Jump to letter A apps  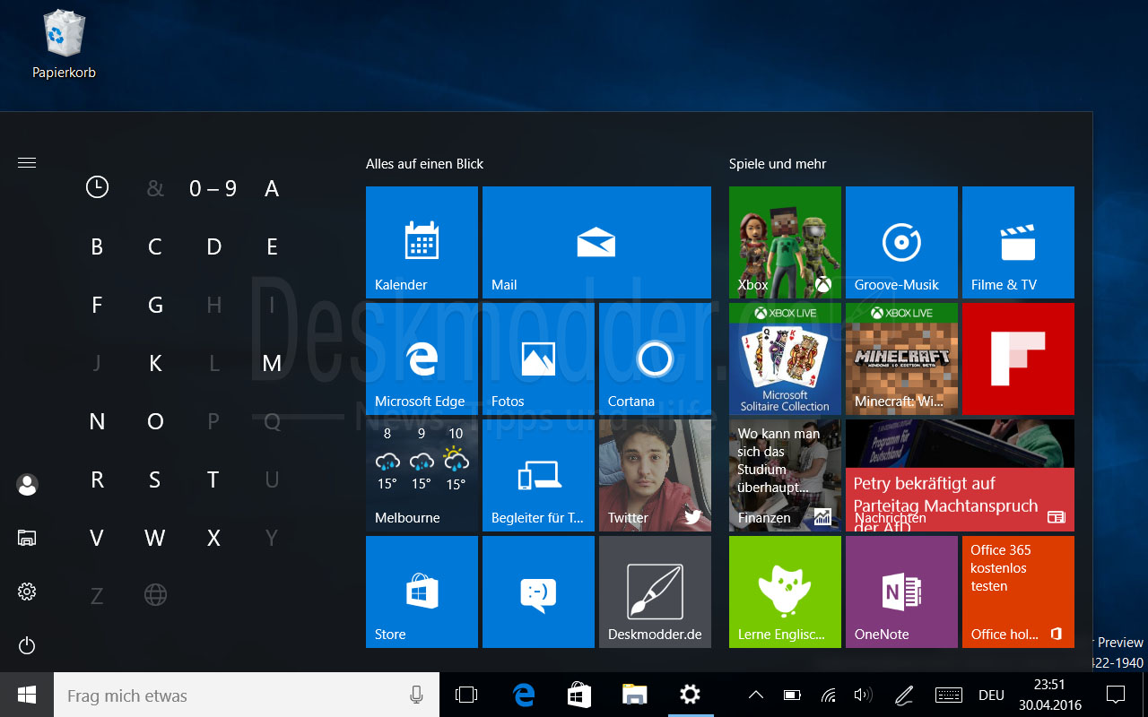[272, 188]
